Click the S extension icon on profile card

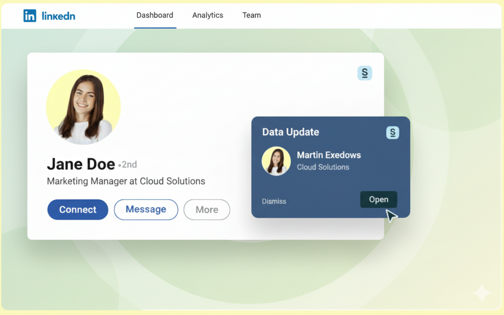[x=365, y=73]
